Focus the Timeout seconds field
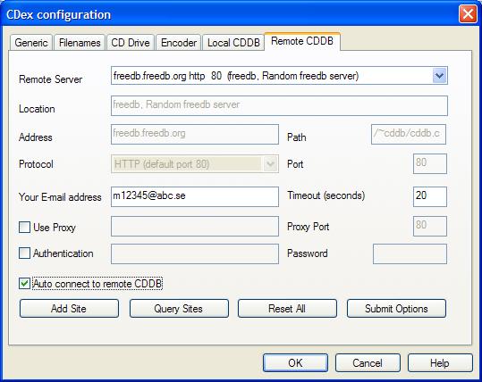482x382 pixels. point(430,196)
